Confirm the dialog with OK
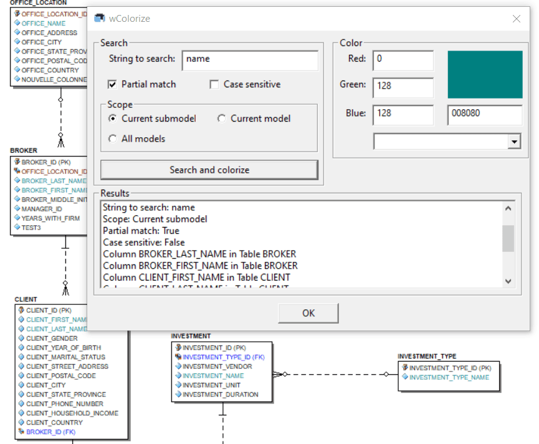Viewport: 539px width, 444px height. (x=308, y=313)
